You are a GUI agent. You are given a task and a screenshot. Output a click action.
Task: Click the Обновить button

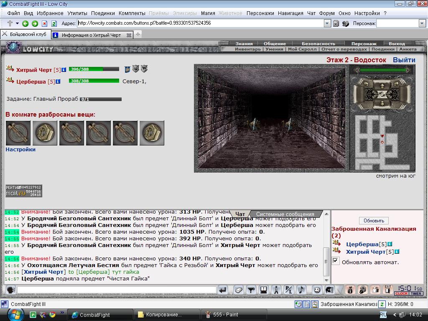374,221
